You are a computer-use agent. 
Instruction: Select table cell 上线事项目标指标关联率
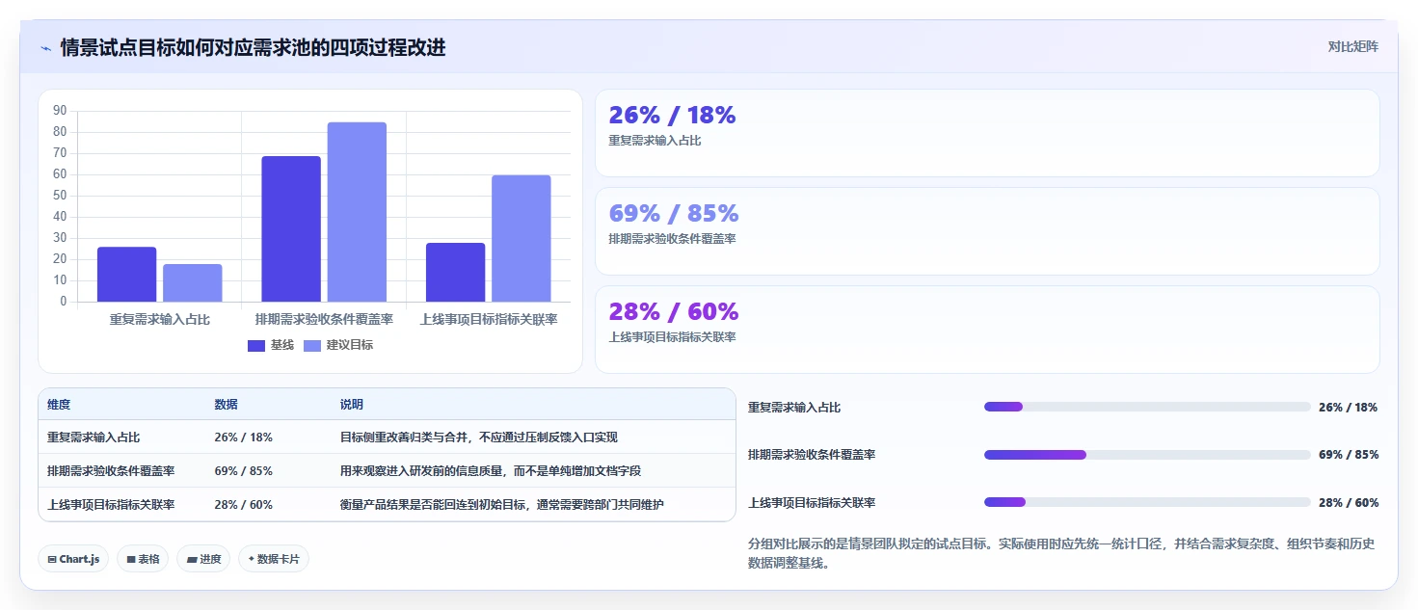111,505
